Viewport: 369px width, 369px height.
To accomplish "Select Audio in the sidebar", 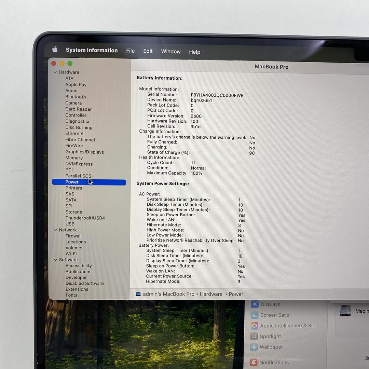I will 71,91.
